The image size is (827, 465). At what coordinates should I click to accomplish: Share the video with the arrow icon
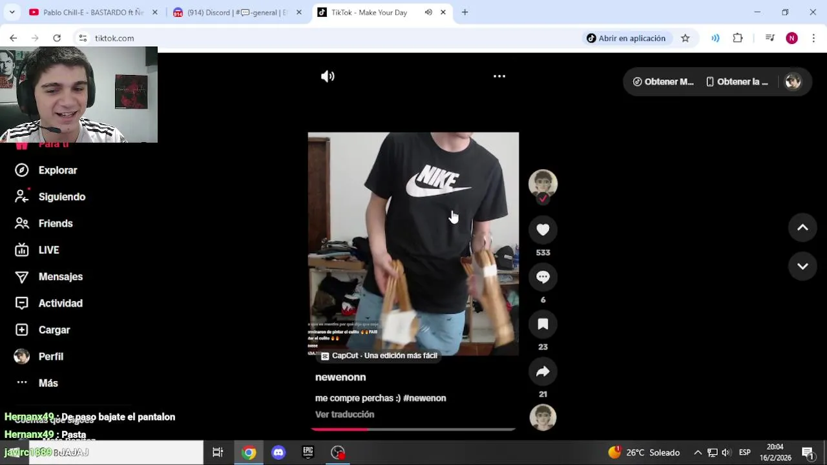click(x=543, y=371)
